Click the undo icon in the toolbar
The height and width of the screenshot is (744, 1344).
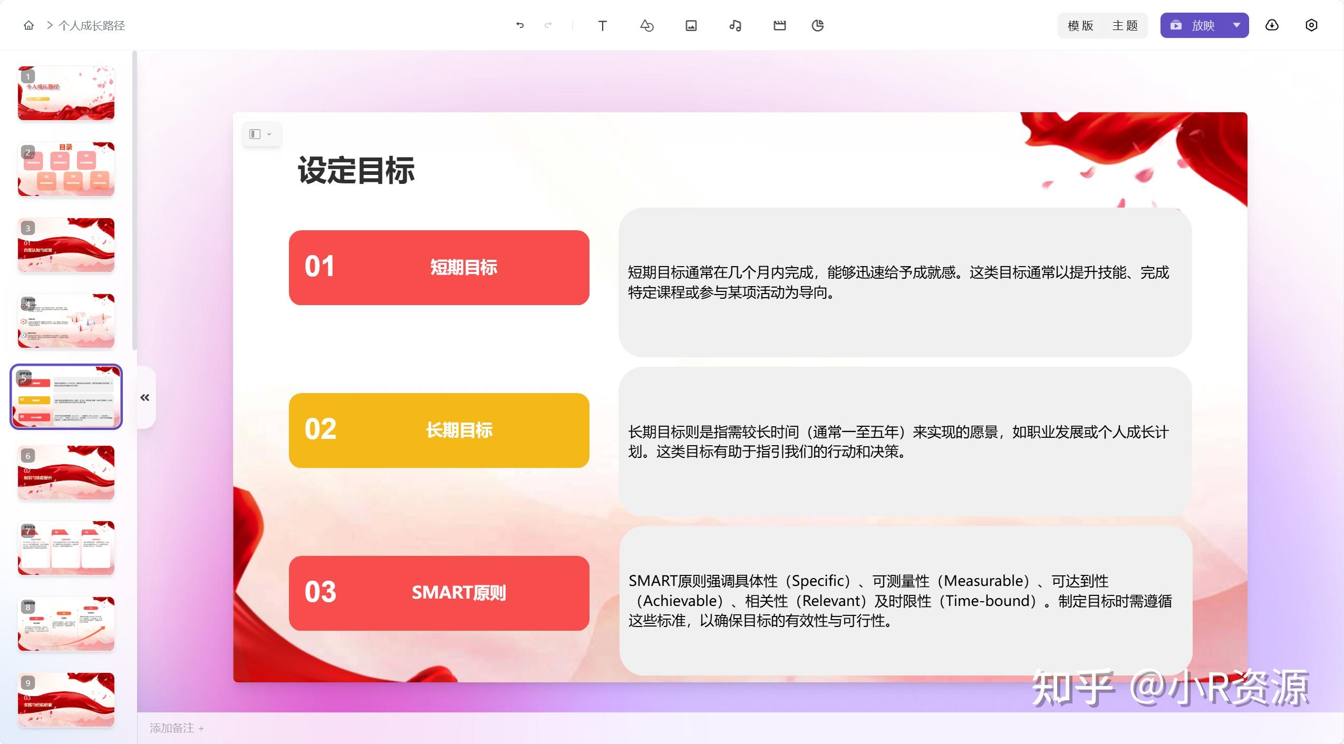point(520,25)
